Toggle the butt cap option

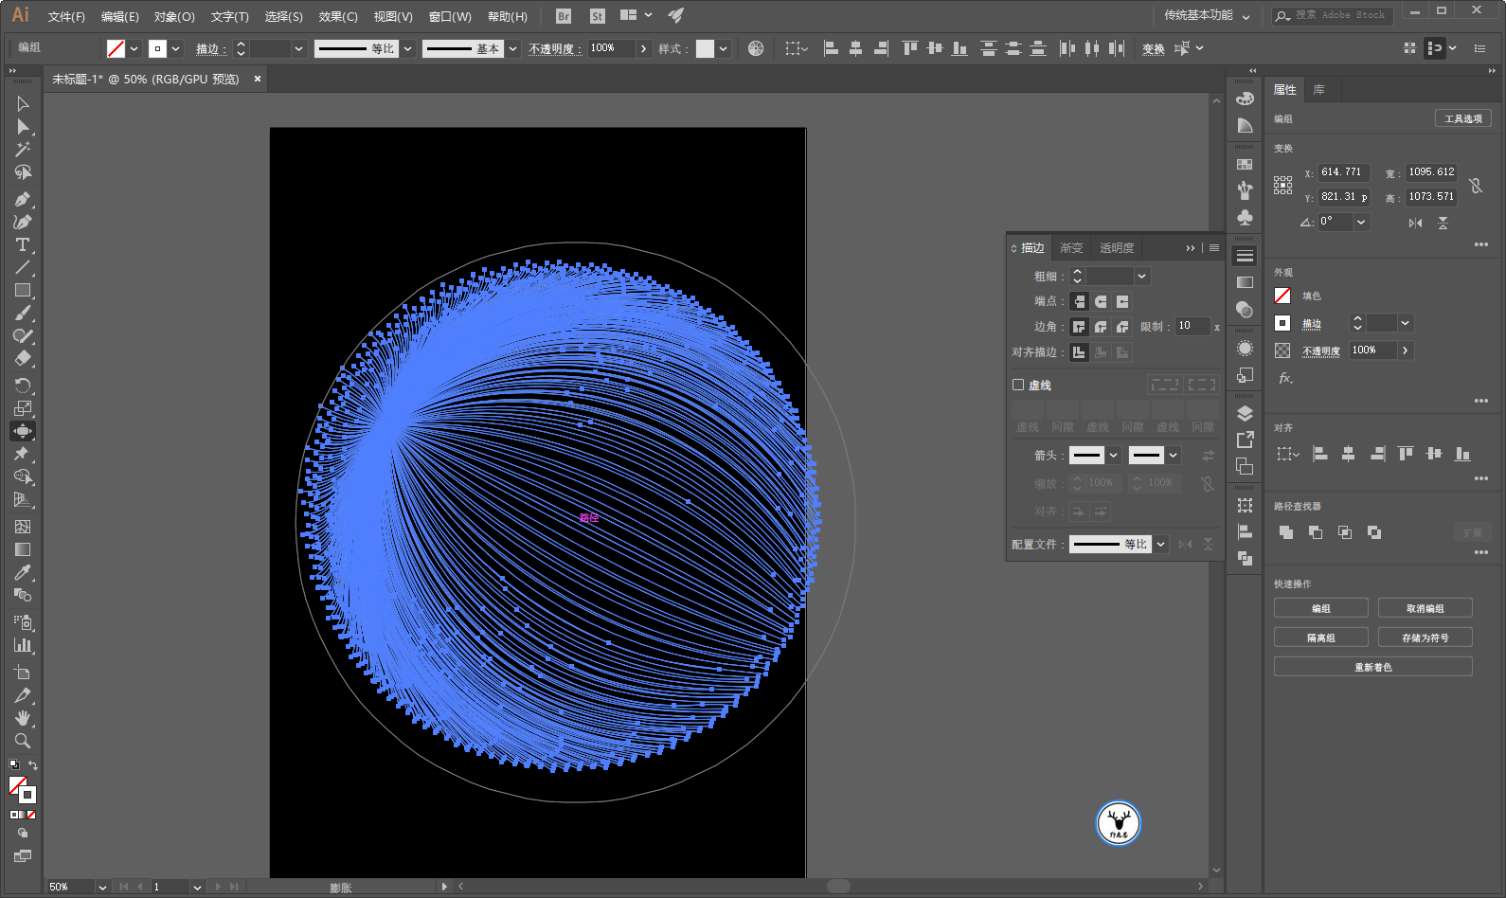pos(1079,301)
